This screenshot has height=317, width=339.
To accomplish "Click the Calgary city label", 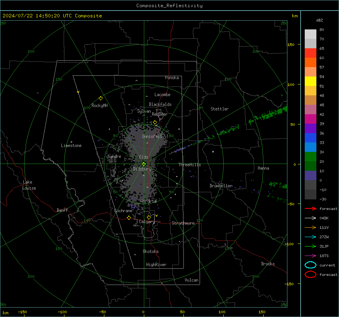I will (x=147, y=222).
